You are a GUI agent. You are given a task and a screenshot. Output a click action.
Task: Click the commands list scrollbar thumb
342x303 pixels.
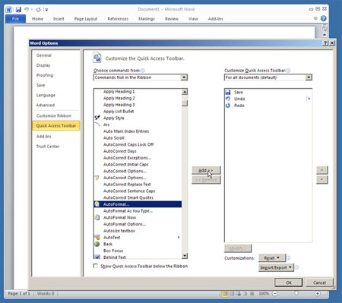point(185,103)
